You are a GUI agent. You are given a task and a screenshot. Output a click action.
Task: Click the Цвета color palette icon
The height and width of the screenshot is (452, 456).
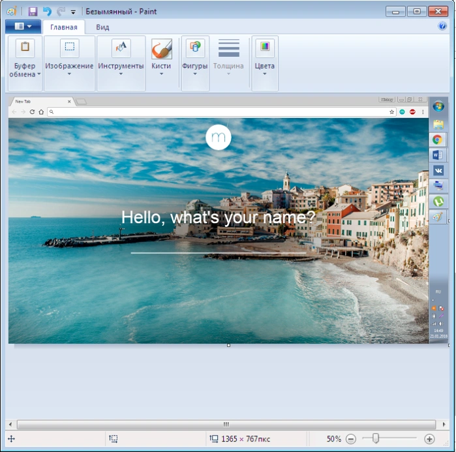(x=265, y=48)
